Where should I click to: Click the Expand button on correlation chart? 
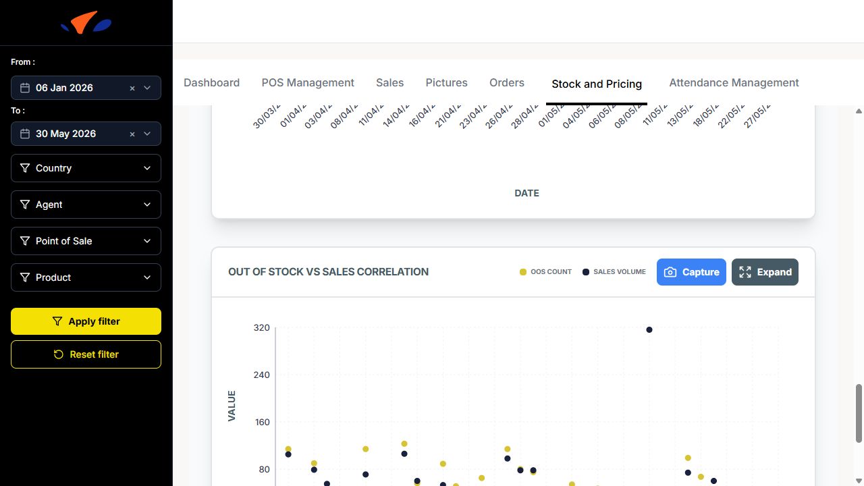point(765,272)
